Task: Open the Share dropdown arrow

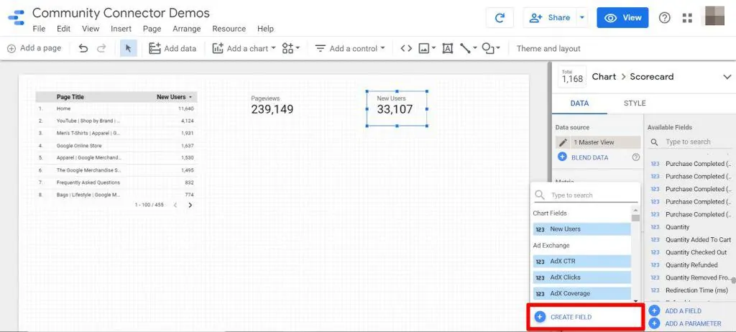Action: [582, 18]
